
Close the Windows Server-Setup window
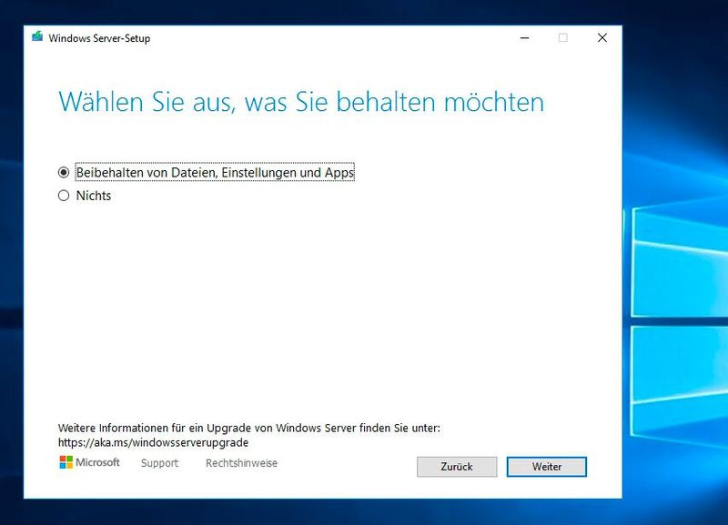tap(602, 38)
